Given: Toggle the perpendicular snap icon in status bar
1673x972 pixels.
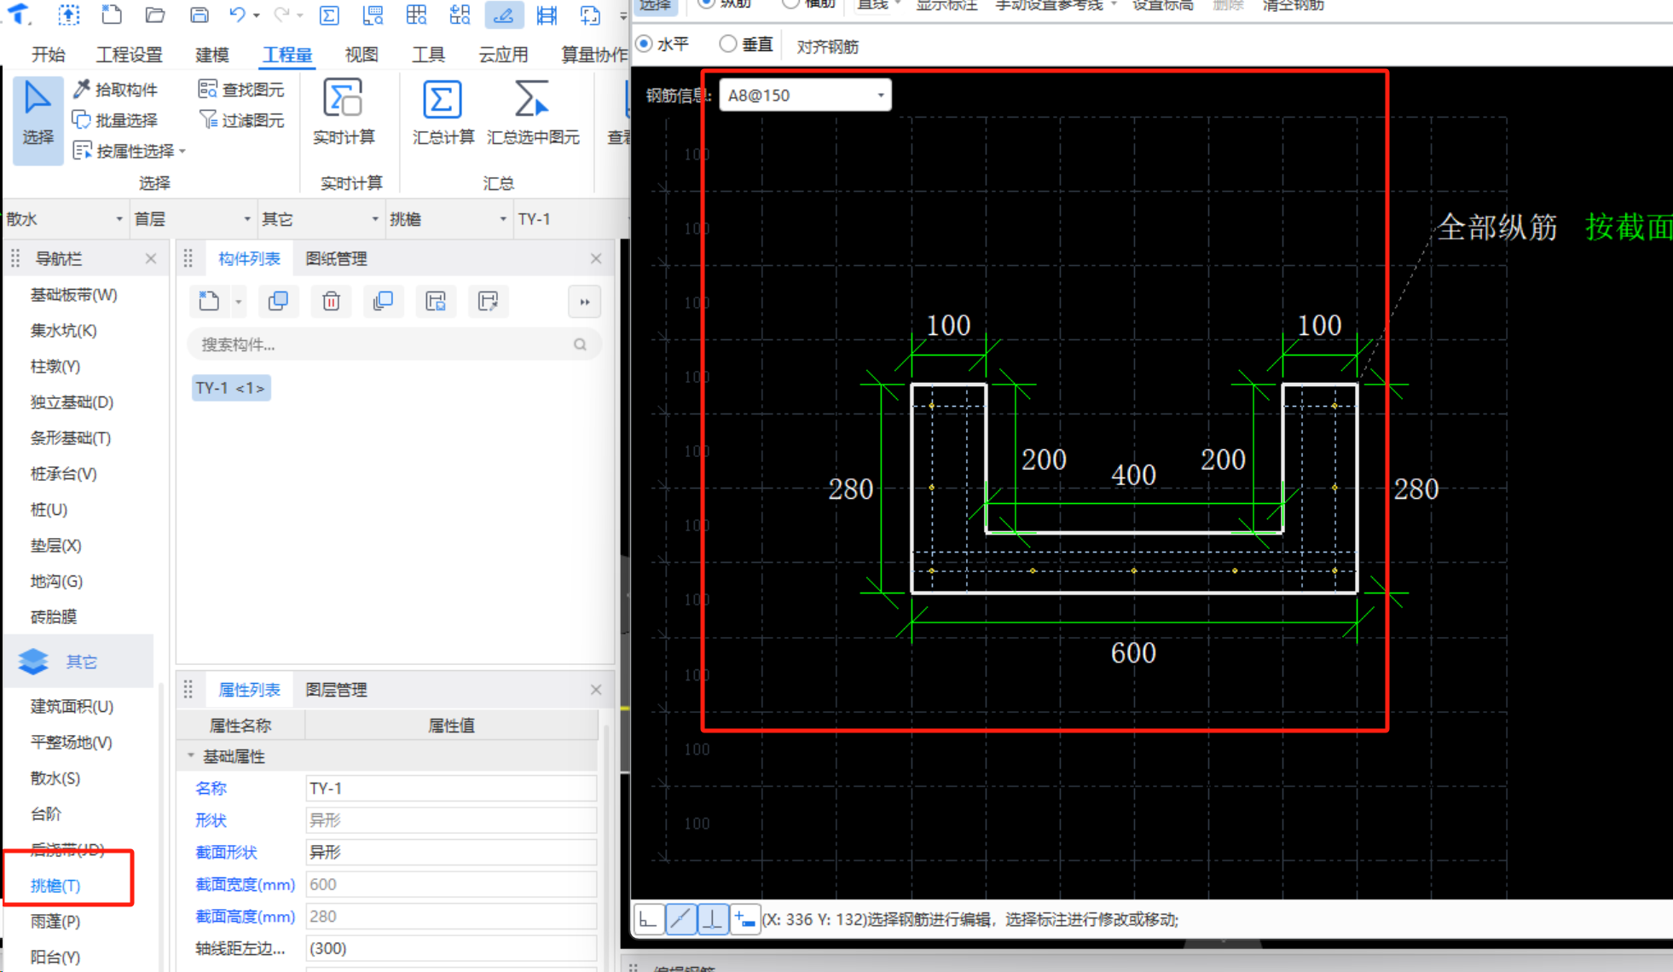Looking at the screenshot, I should click(713, 919).
